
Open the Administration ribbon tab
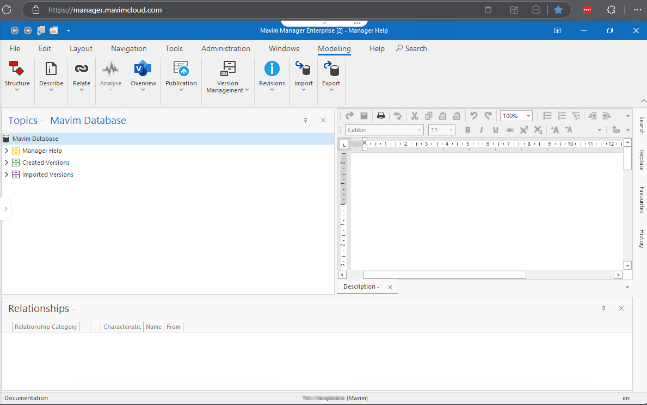(226, 49)
